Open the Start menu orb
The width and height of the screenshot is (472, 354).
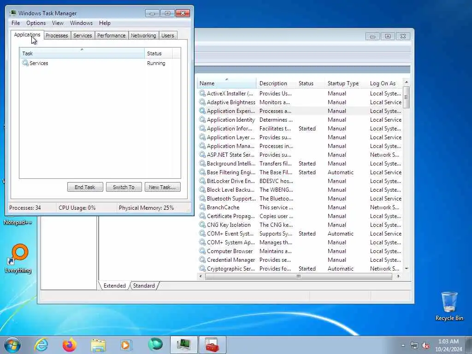pyautogui.click(x=12, y=345)
